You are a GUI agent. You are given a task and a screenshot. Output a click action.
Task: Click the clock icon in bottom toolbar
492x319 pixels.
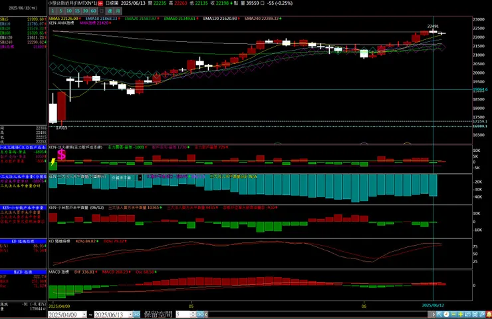[x=446, y=314]
